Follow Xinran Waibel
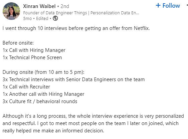 pos(168,6)
